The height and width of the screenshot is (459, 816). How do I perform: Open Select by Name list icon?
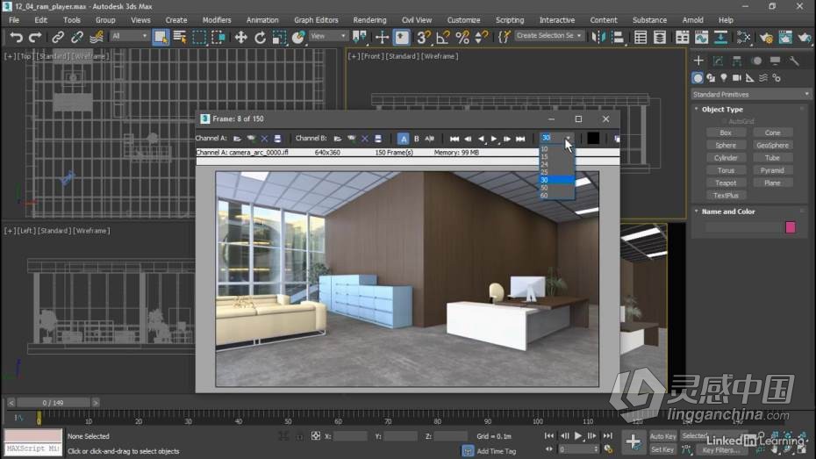[x=180, y=37]
